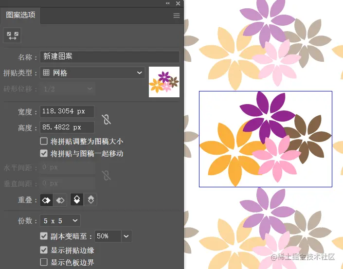Switch to the 图案选项 tab
Screen dimensions: 343x269
pos(20,15)
